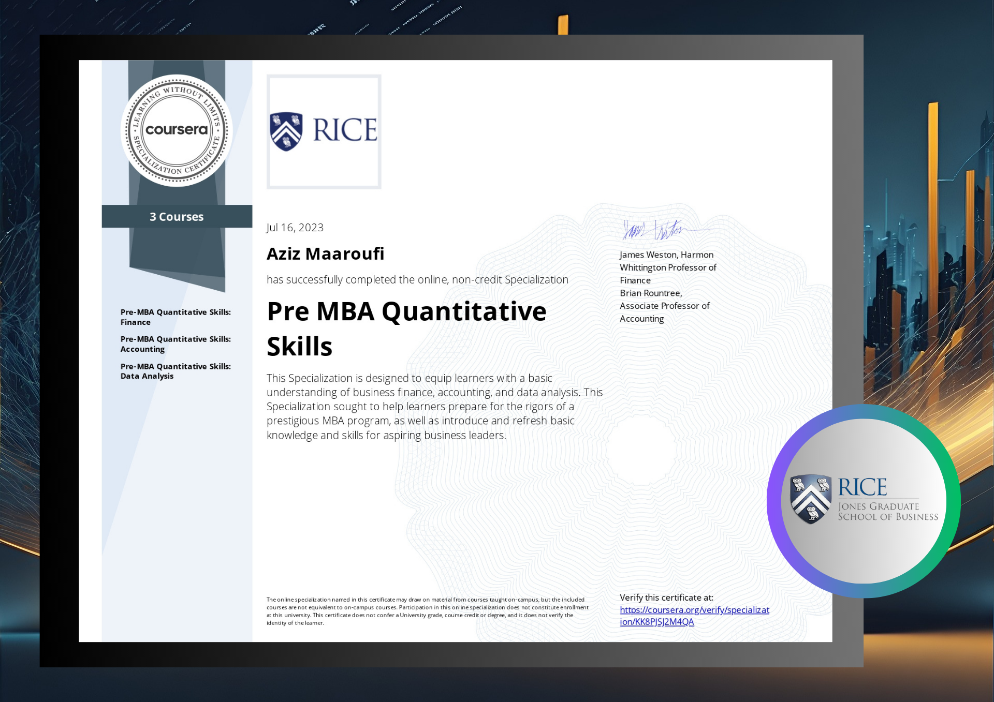Click the Rice Jones Graduate School badge
This screenshot has width=994, height=702.
tap(863, 501)
